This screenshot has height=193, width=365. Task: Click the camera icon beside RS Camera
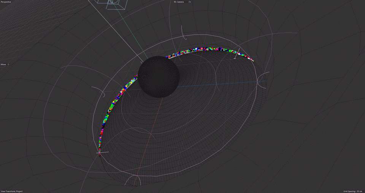point(190,2)
